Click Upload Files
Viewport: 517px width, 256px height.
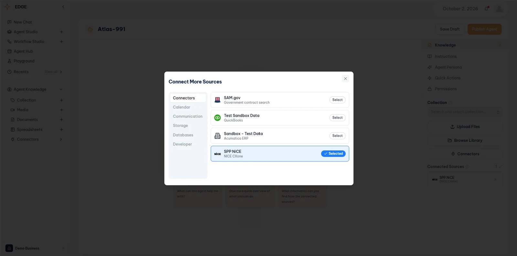click(x=465, y=127)
